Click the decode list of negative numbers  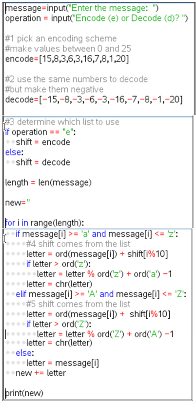tap(110, 99)
